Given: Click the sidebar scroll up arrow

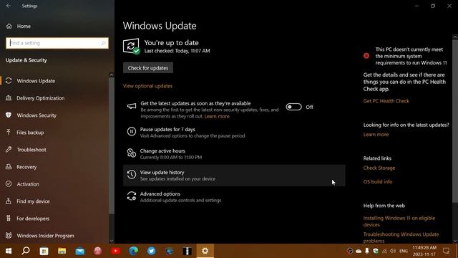Looking at the screenshot, I should (x=112, y=75).
